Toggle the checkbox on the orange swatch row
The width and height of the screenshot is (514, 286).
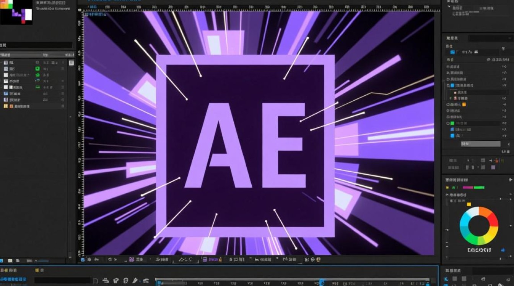448,104
